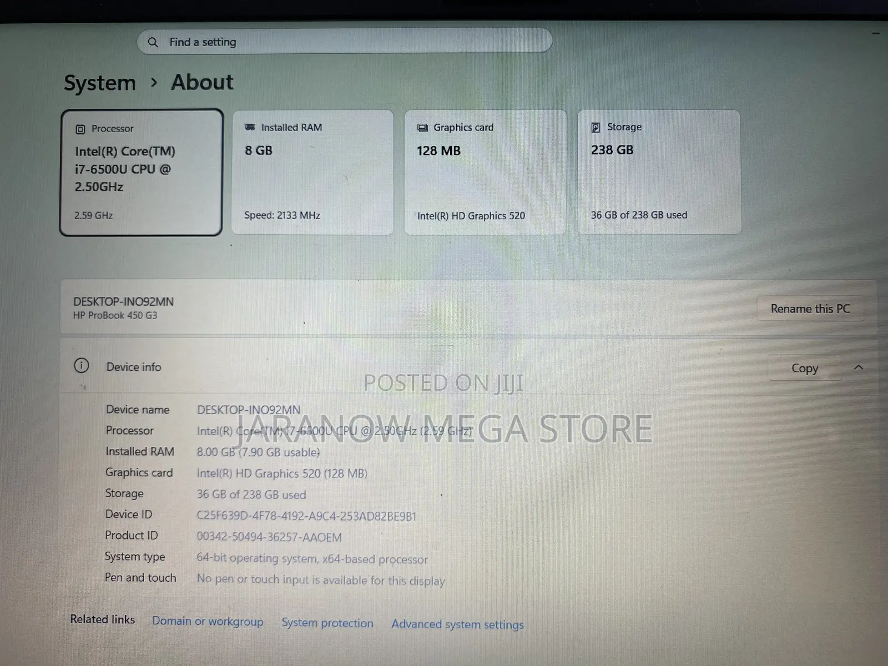The width and height of the screenshot is (888, 666).
Task: Copy the device info
Action: (x=805, y=369)
